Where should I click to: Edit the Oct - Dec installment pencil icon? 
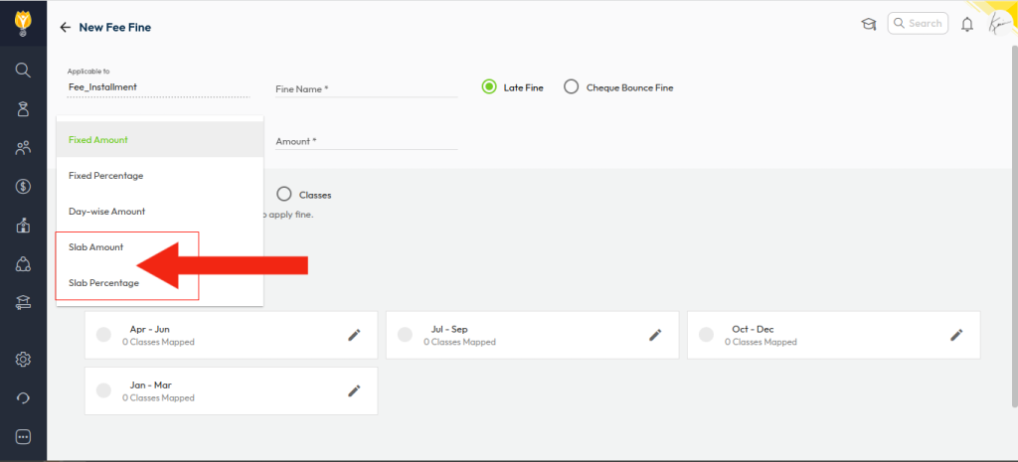[x=956, y=335]
